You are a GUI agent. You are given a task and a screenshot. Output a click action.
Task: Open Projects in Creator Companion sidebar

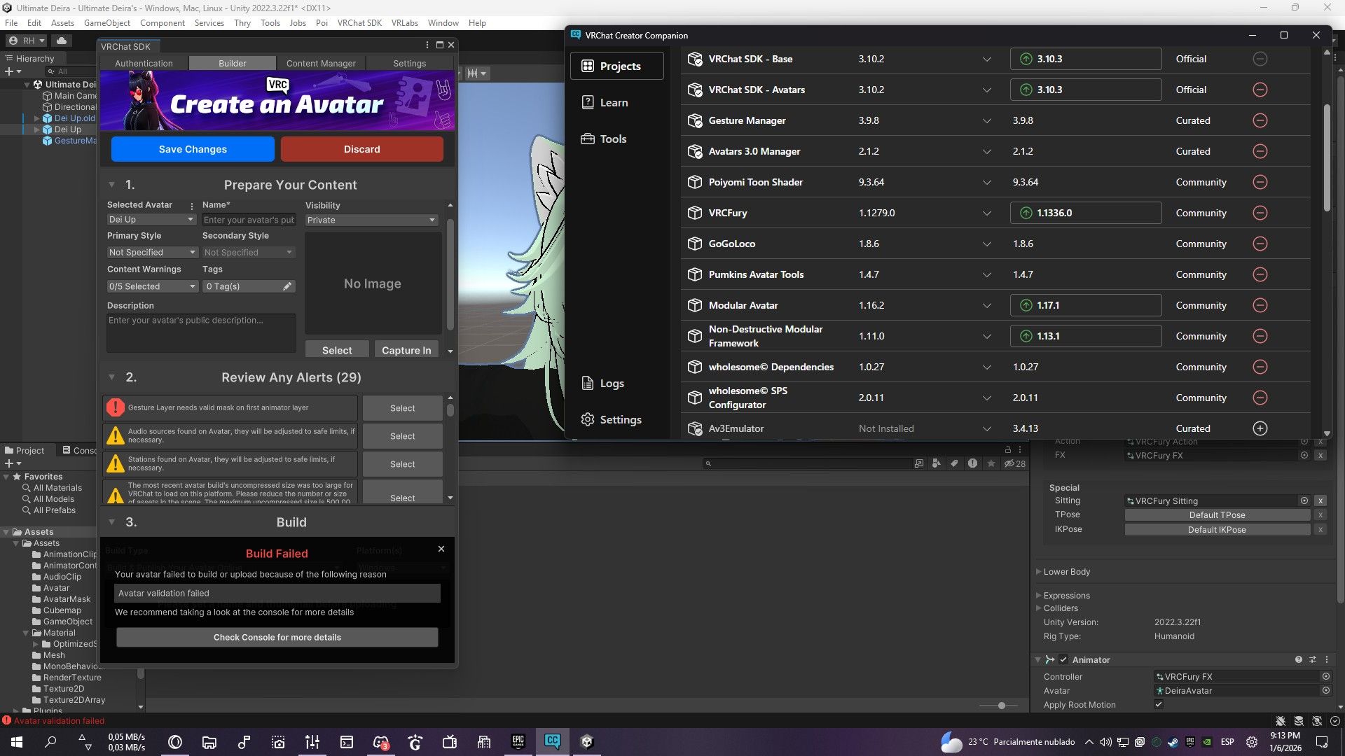pyautogui.click(x=617, y=66)
